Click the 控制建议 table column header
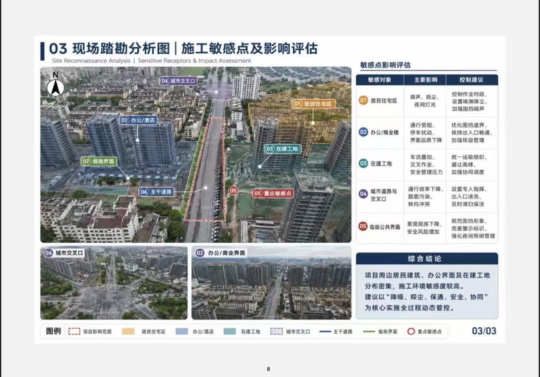540x377 pixels. pyautogui.click(x=471, y=80)
